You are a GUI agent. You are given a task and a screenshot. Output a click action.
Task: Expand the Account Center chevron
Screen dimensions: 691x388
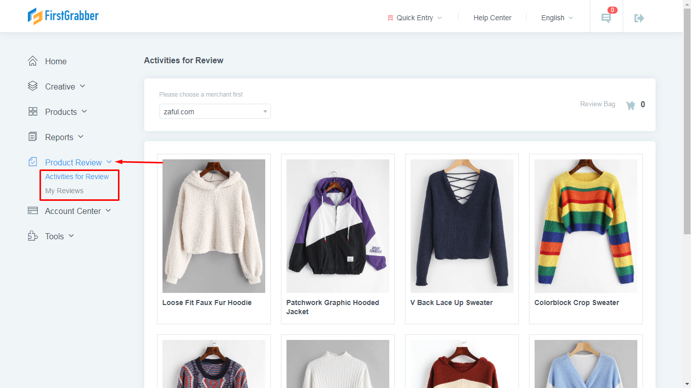pyautogui.click(x=108, y=210)
